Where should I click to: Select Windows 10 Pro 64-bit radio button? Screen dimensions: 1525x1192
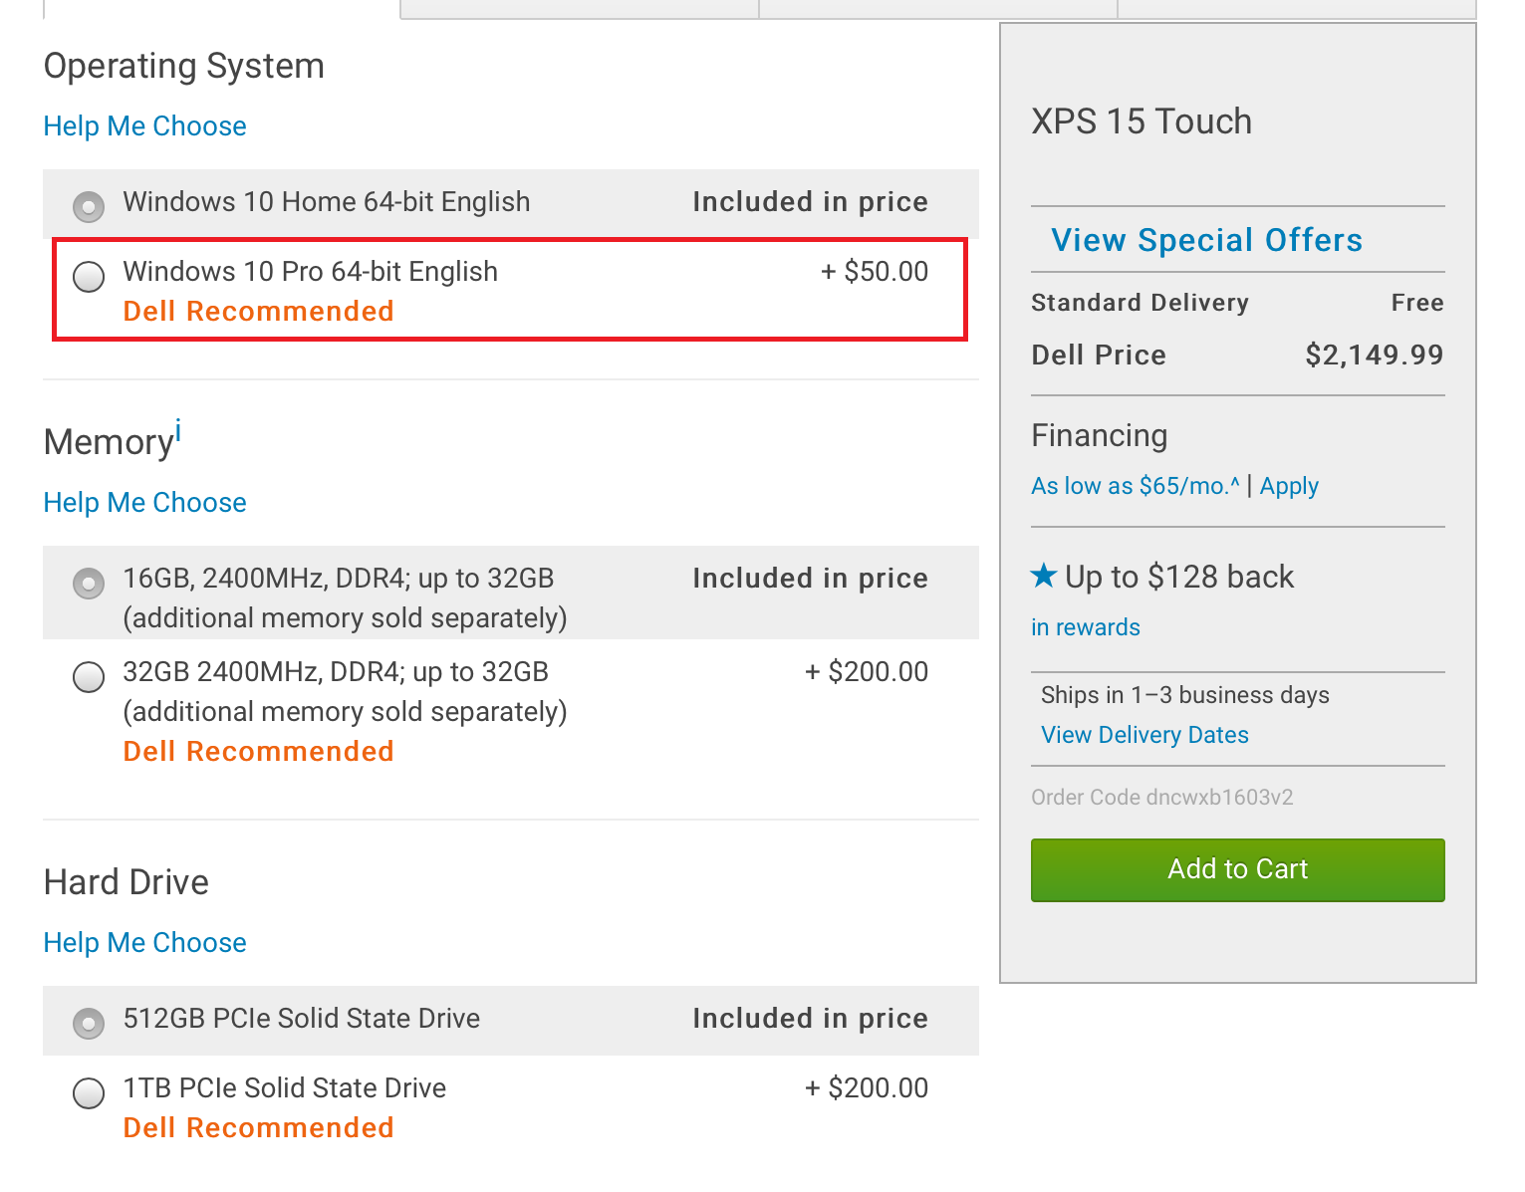(x=89, y=276)
